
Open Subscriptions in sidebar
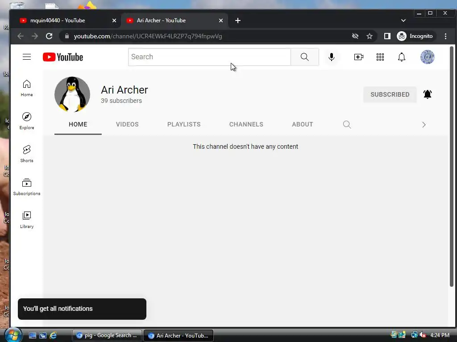click(x=27, y=187)
